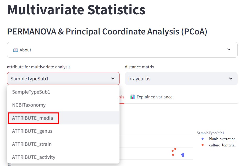The width and height of the screenshot is (241, 166).
Task: Click the attribute selector chevron arrow
Action: [x=113, y=79]
